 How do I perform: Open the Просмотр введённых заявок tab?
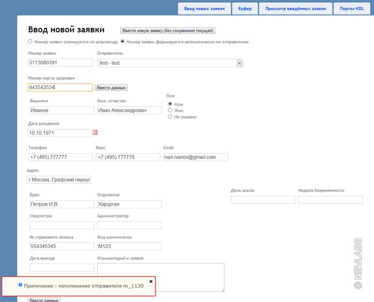295,9
